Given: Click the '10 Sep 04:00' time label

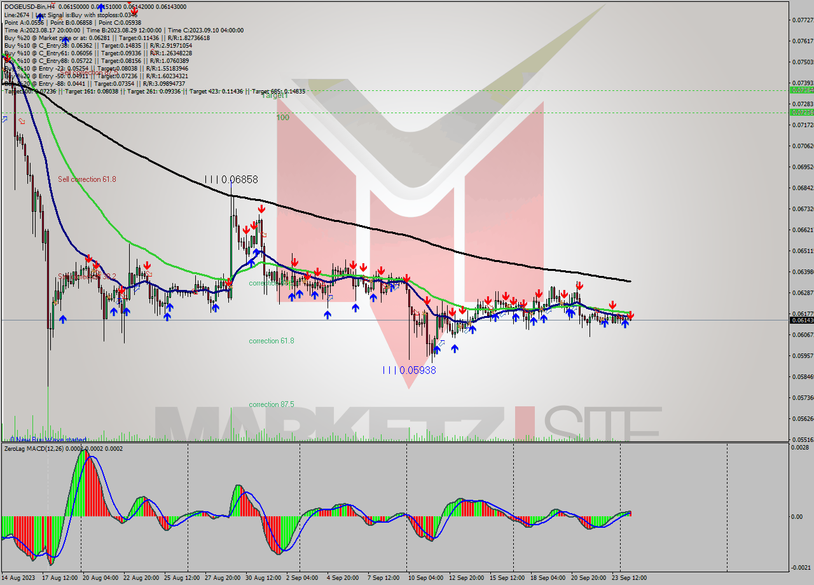Looking at the screenshot, I should [425, 577].
